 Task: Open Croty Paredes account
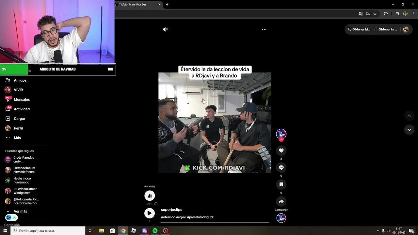point(24,160)
